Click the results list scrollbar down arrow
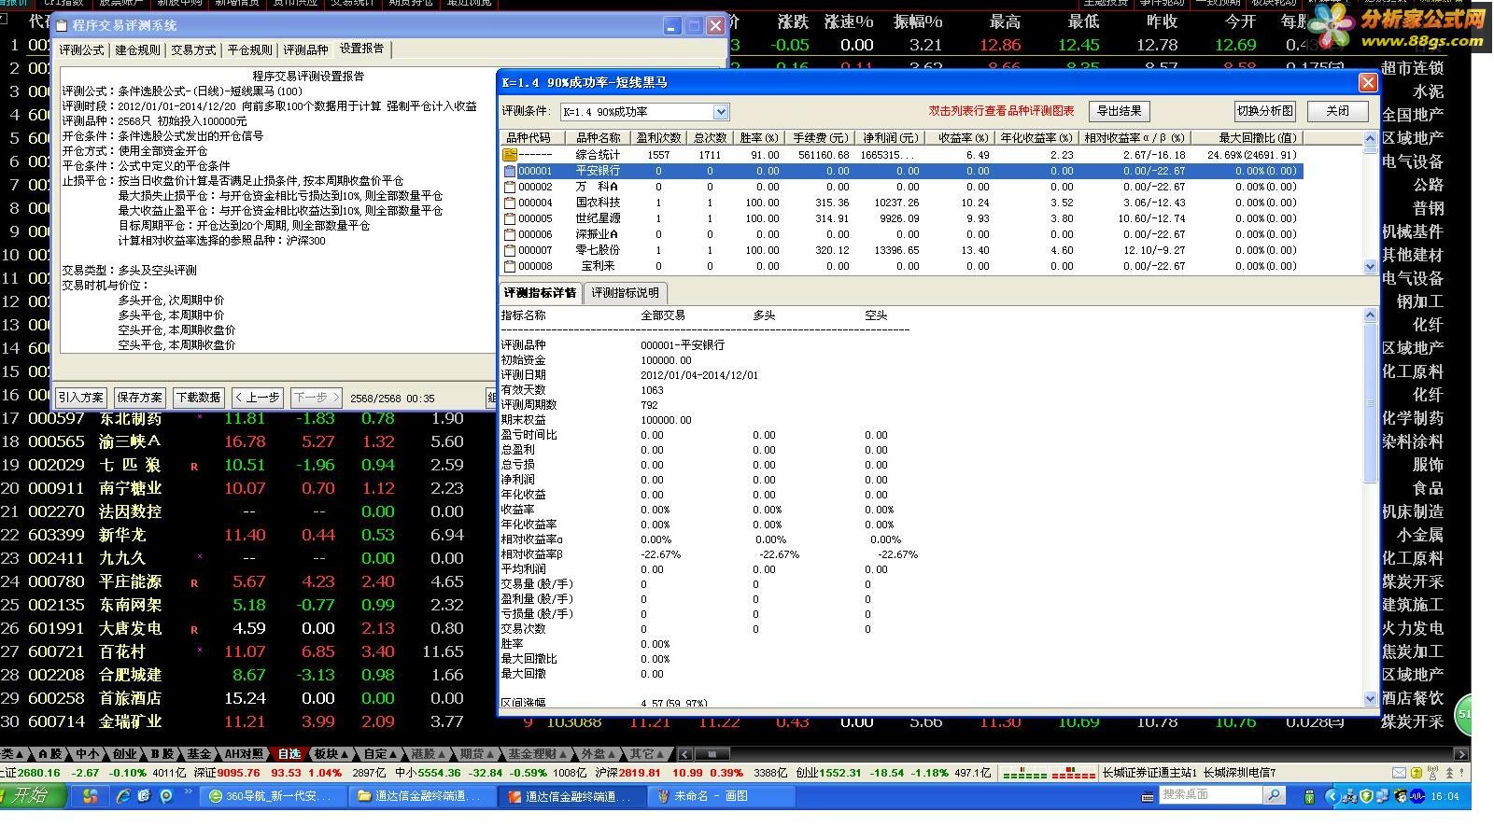 (x=1371, y=267)
